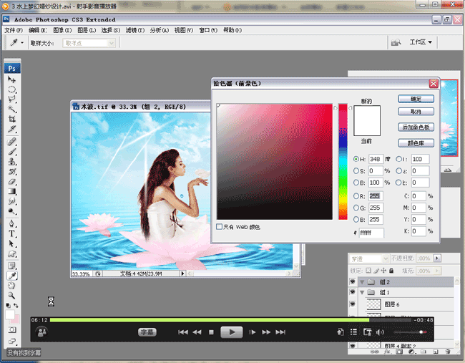465x363 pixels.
Task: Select the S saturation radio button
Action: coord(356,170)
